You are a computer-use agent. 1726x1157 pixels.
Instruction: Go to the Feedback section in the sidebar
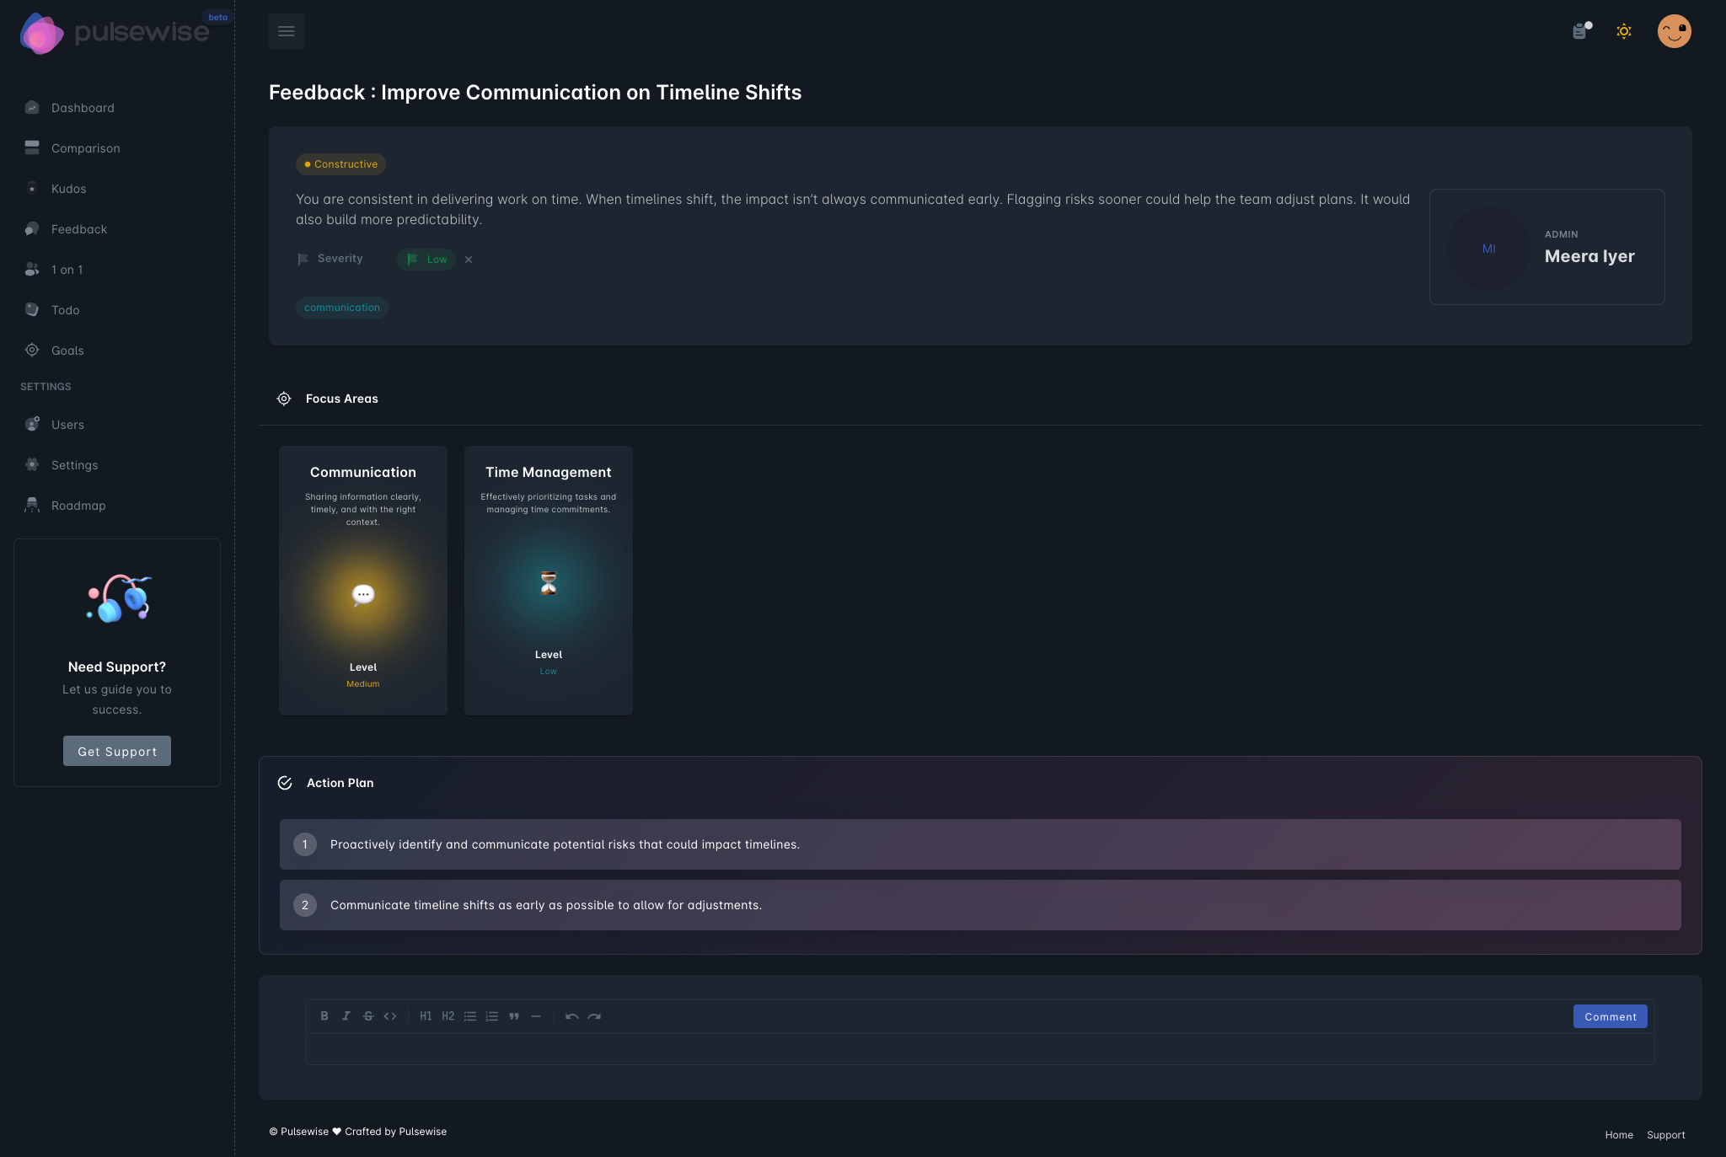point(78,228)
